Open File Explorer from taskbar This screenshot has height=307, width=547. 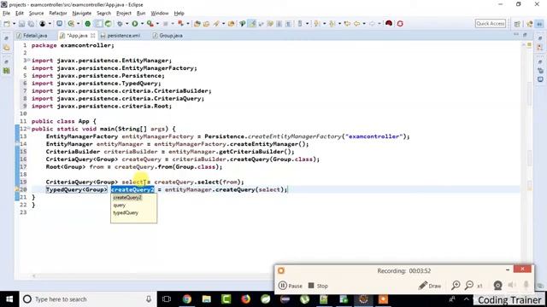coord(207,299)
